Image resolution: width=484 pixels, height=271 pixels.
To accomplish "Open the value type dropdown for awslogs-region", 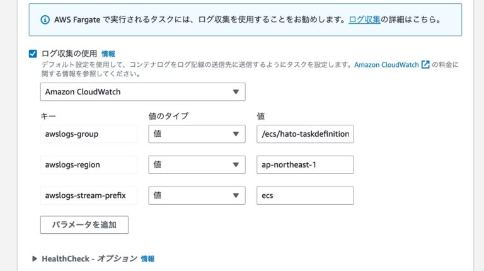I will coord(197,164).
